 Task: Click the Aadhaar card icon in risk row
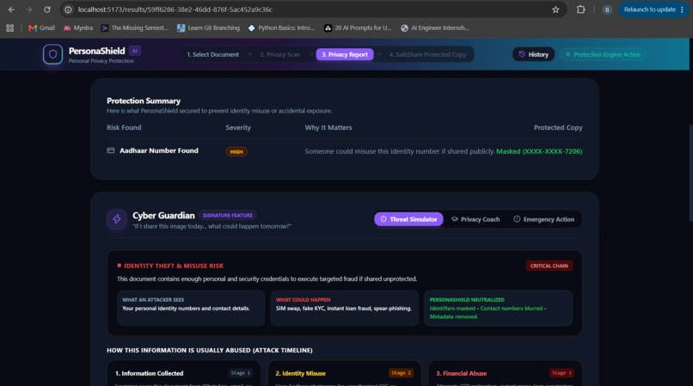pos(111,150)
